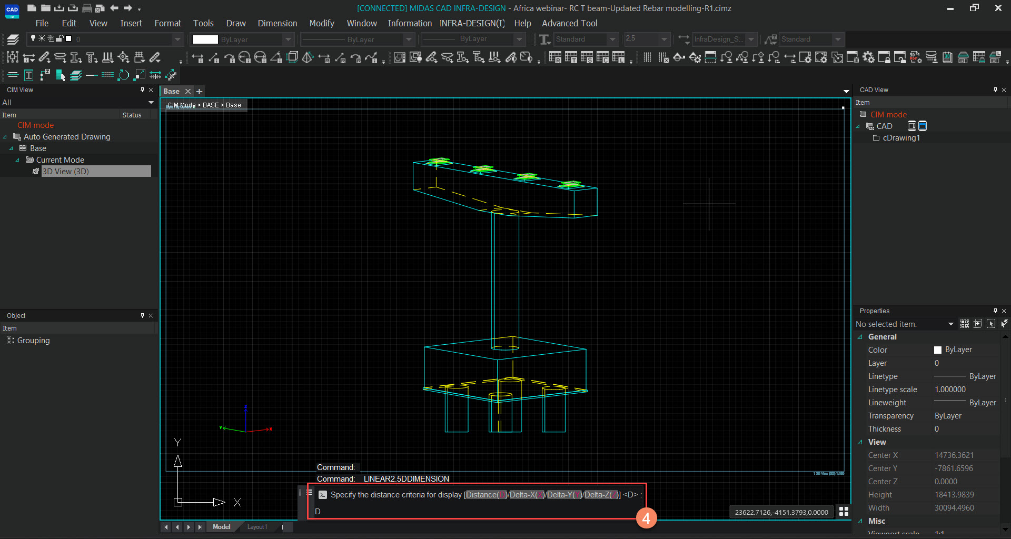Open the Dimension menu
1011x539 pixels.
[277, 23]
